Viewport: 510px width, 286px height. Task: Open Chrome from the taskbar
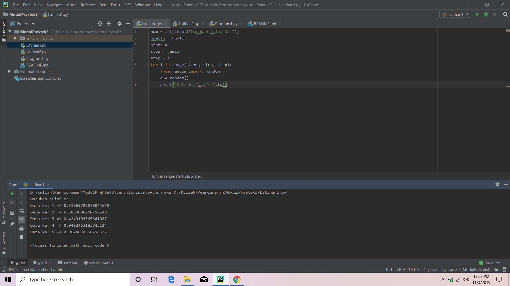pyautogui.click(x=237, y=279)
